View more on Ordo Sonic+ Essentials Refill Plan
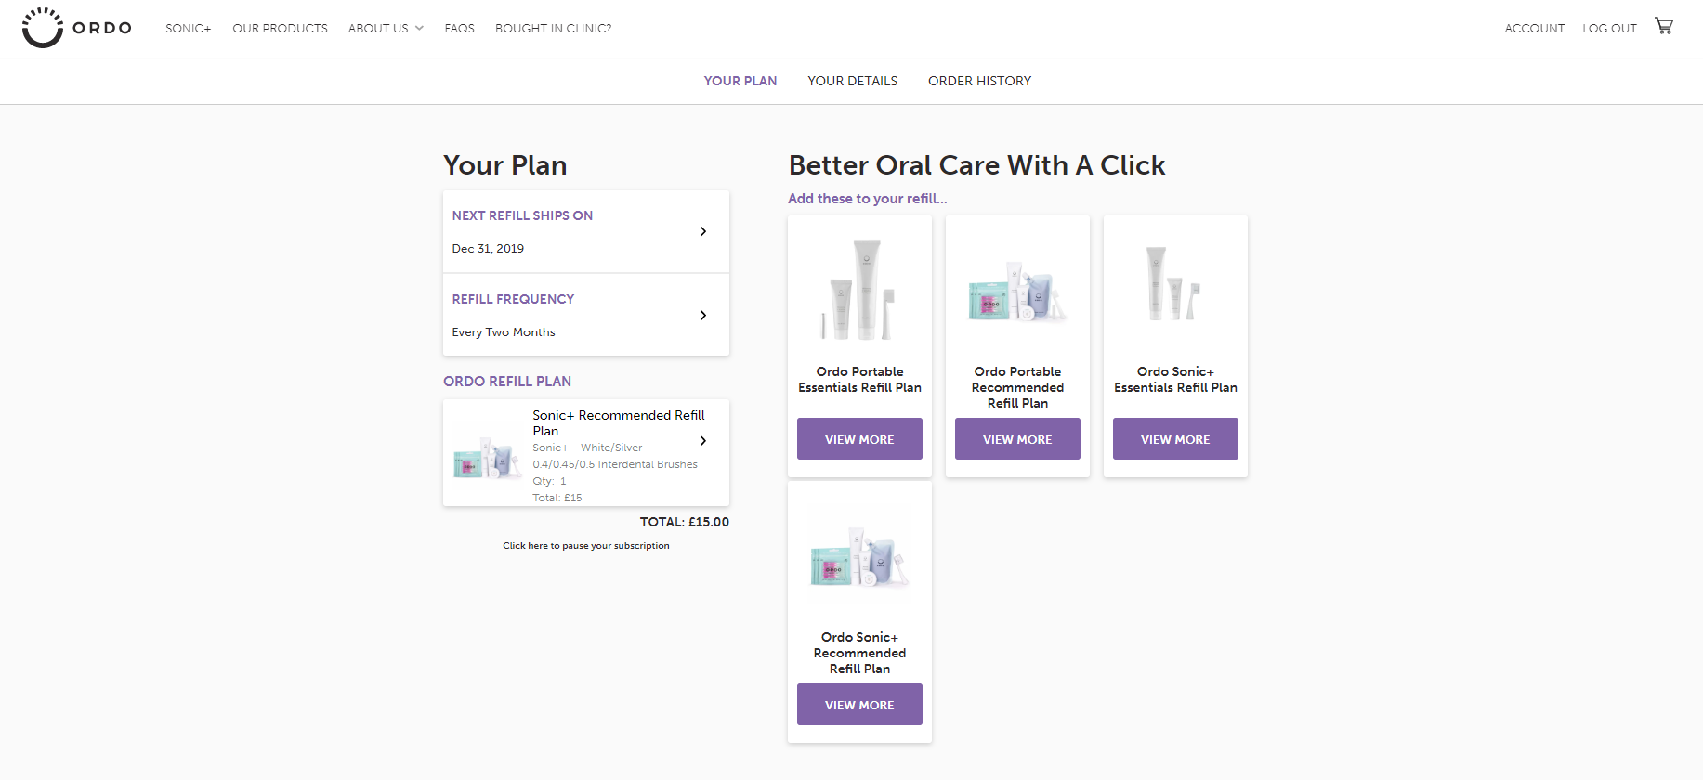Screen dimensions: 1703x780 click(1175, 439)
